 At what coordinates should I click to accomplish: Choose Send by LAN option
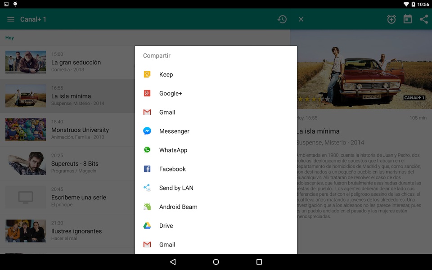coord(216,188)
